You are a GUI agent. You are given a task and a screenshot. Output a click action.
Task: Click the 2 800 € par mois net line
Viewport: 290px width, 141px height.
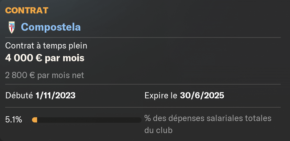(x=45, y=75)
